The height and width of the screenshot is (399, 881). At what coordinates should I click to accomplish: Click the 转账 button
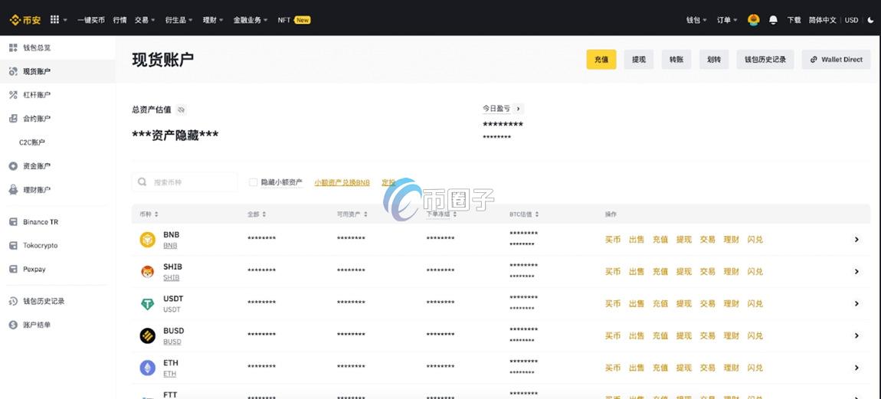(x=676, y=60)
